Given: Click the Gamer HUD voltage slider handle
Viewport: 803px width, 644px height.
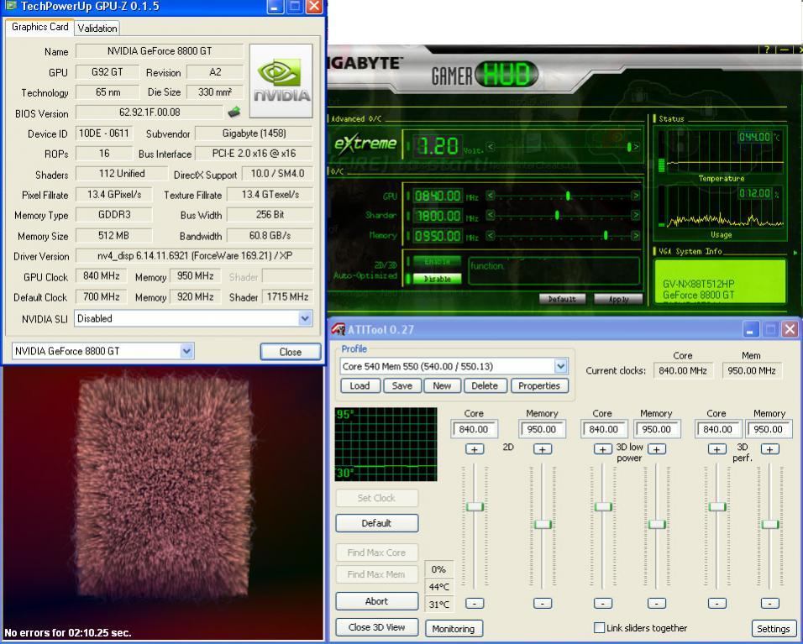Looking at the screenshot, I should (629, 147).
